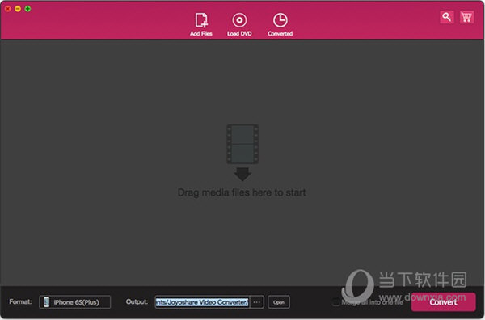Click the output path field

(x=202, y=302)
